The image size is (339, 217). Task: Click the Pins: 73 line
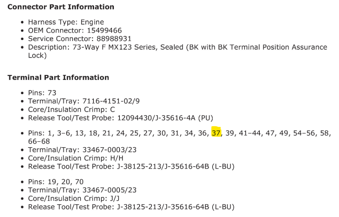(x=42, y=93)
